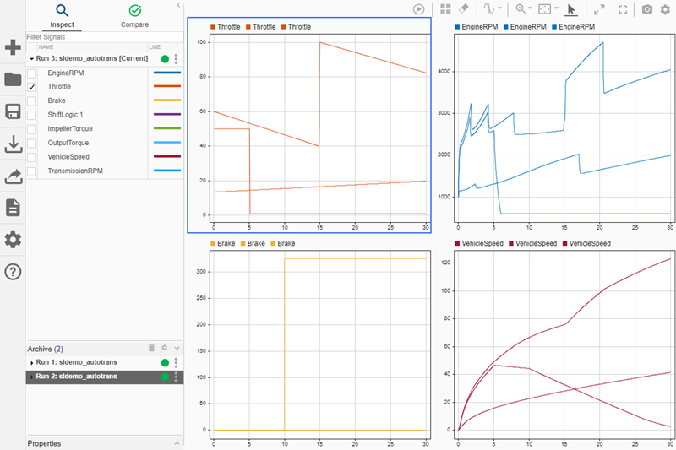Viewport: 676px width, 450px height.
Task: Click the visualization type waveform icon
Action: click(x=489, y=8)
